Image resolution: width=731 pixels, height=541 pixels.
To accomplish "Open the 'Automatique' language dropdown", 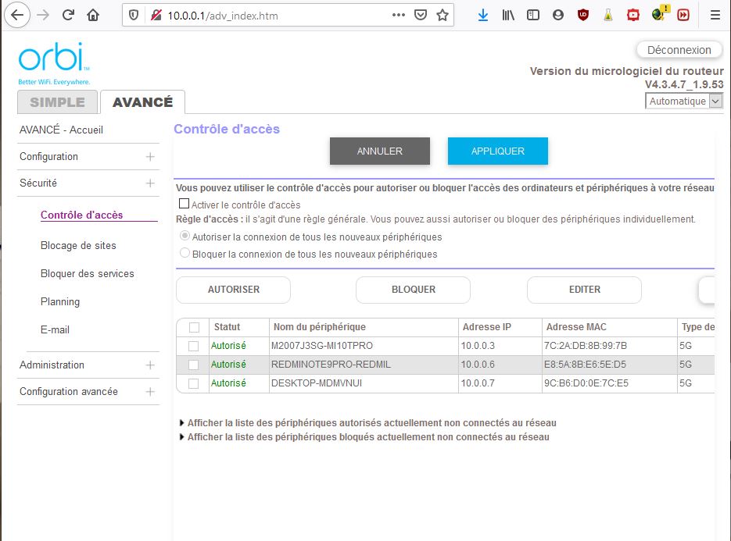I will pyautogui.click(x=684, y=101).
